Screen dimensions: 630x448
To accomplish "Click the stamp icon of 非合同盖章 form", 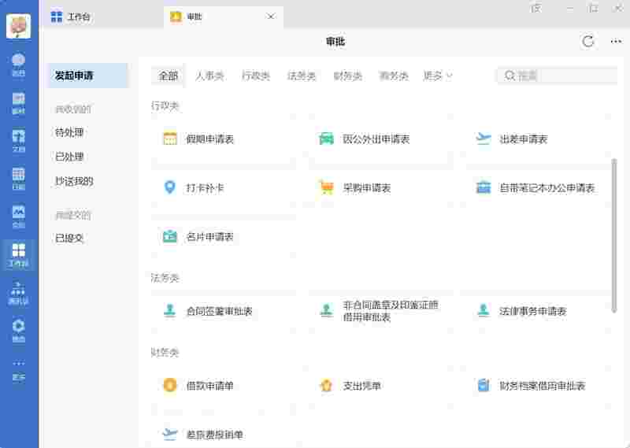I will click(x=326, y=310).
